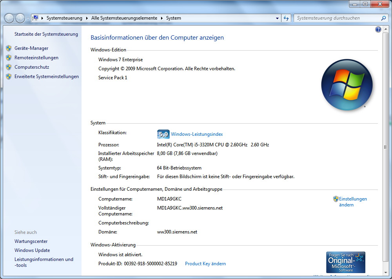Expand breadcrumb arrow after Alle Systemsteuerungselemente

click(x=162, y=18)
